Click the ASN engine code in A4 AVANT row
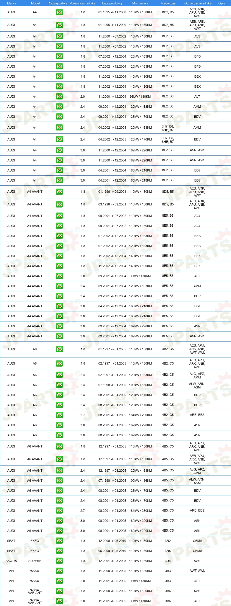231x606 pixels. (197, 326)
